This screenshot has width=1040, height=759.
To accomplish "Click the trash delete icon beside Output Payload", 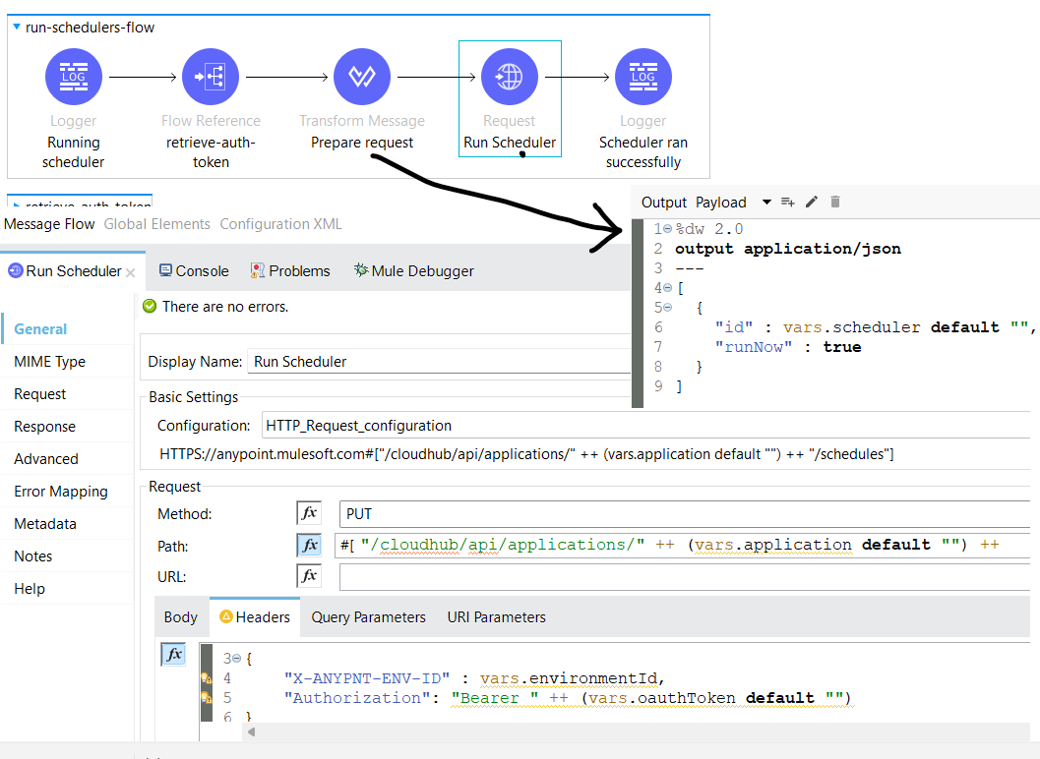I will (x=833, y=202).
